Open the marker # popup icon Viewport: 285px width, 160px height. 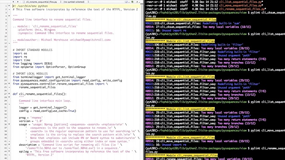[x=138, y=2]
